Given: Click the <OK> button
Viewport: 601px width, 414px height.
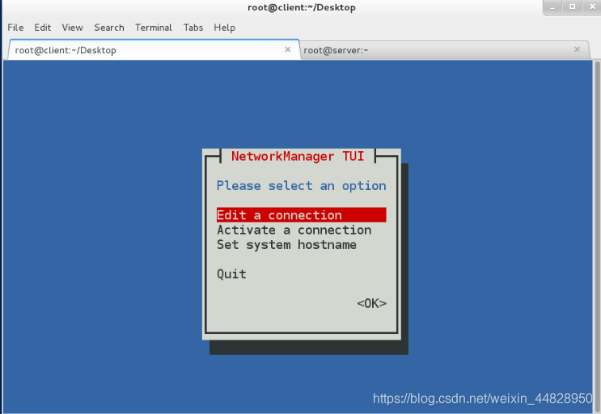Looking at the screenshot, I should [371, 303].
